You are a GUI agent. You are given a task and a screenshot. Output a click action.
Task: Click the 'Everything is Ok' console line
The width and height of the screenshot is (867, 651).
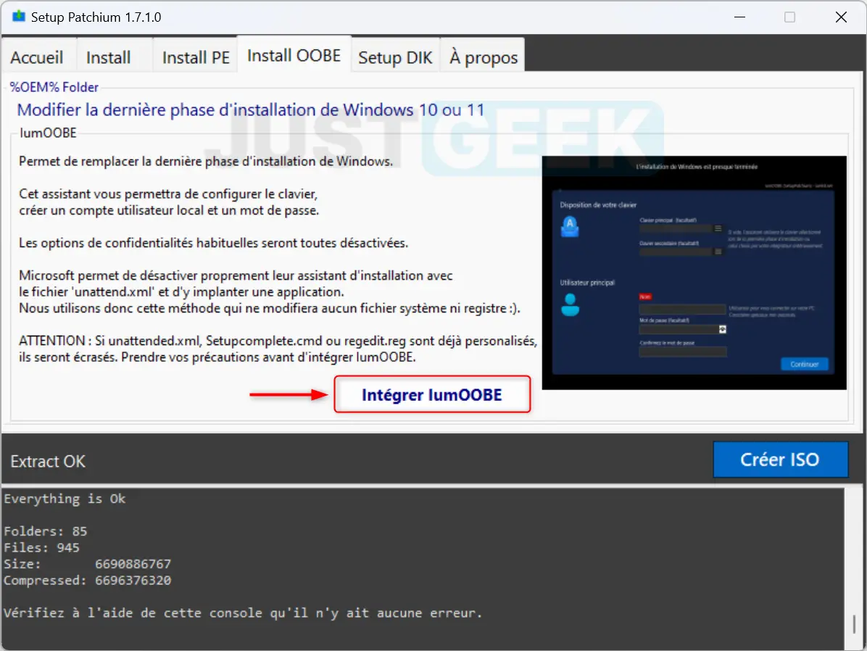pyautogui.click(x=65, y=499)
